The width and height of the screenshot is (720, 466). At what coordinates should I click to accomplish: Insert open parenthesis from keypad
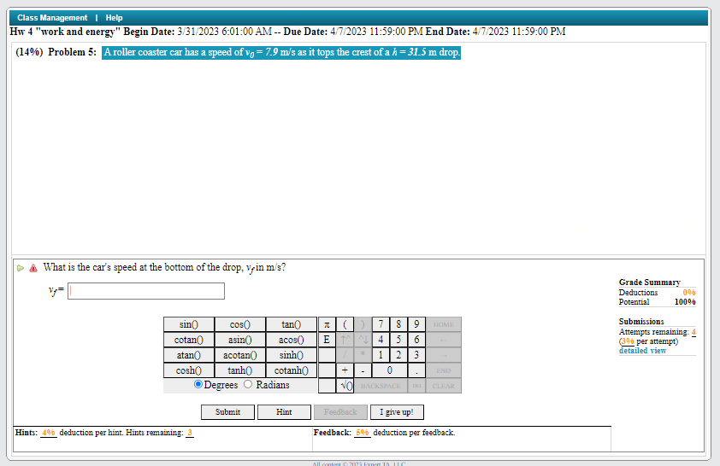point(345,324)
